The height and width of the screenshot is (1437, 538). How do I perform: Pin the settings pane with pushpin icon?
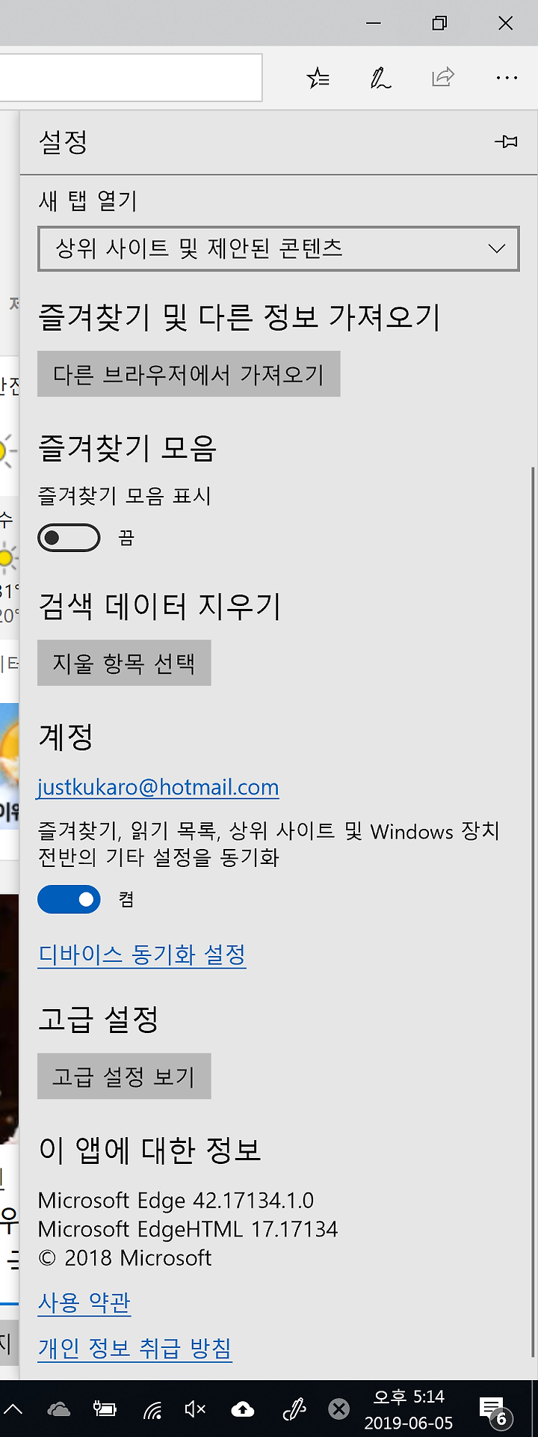[x=506, y=141]
